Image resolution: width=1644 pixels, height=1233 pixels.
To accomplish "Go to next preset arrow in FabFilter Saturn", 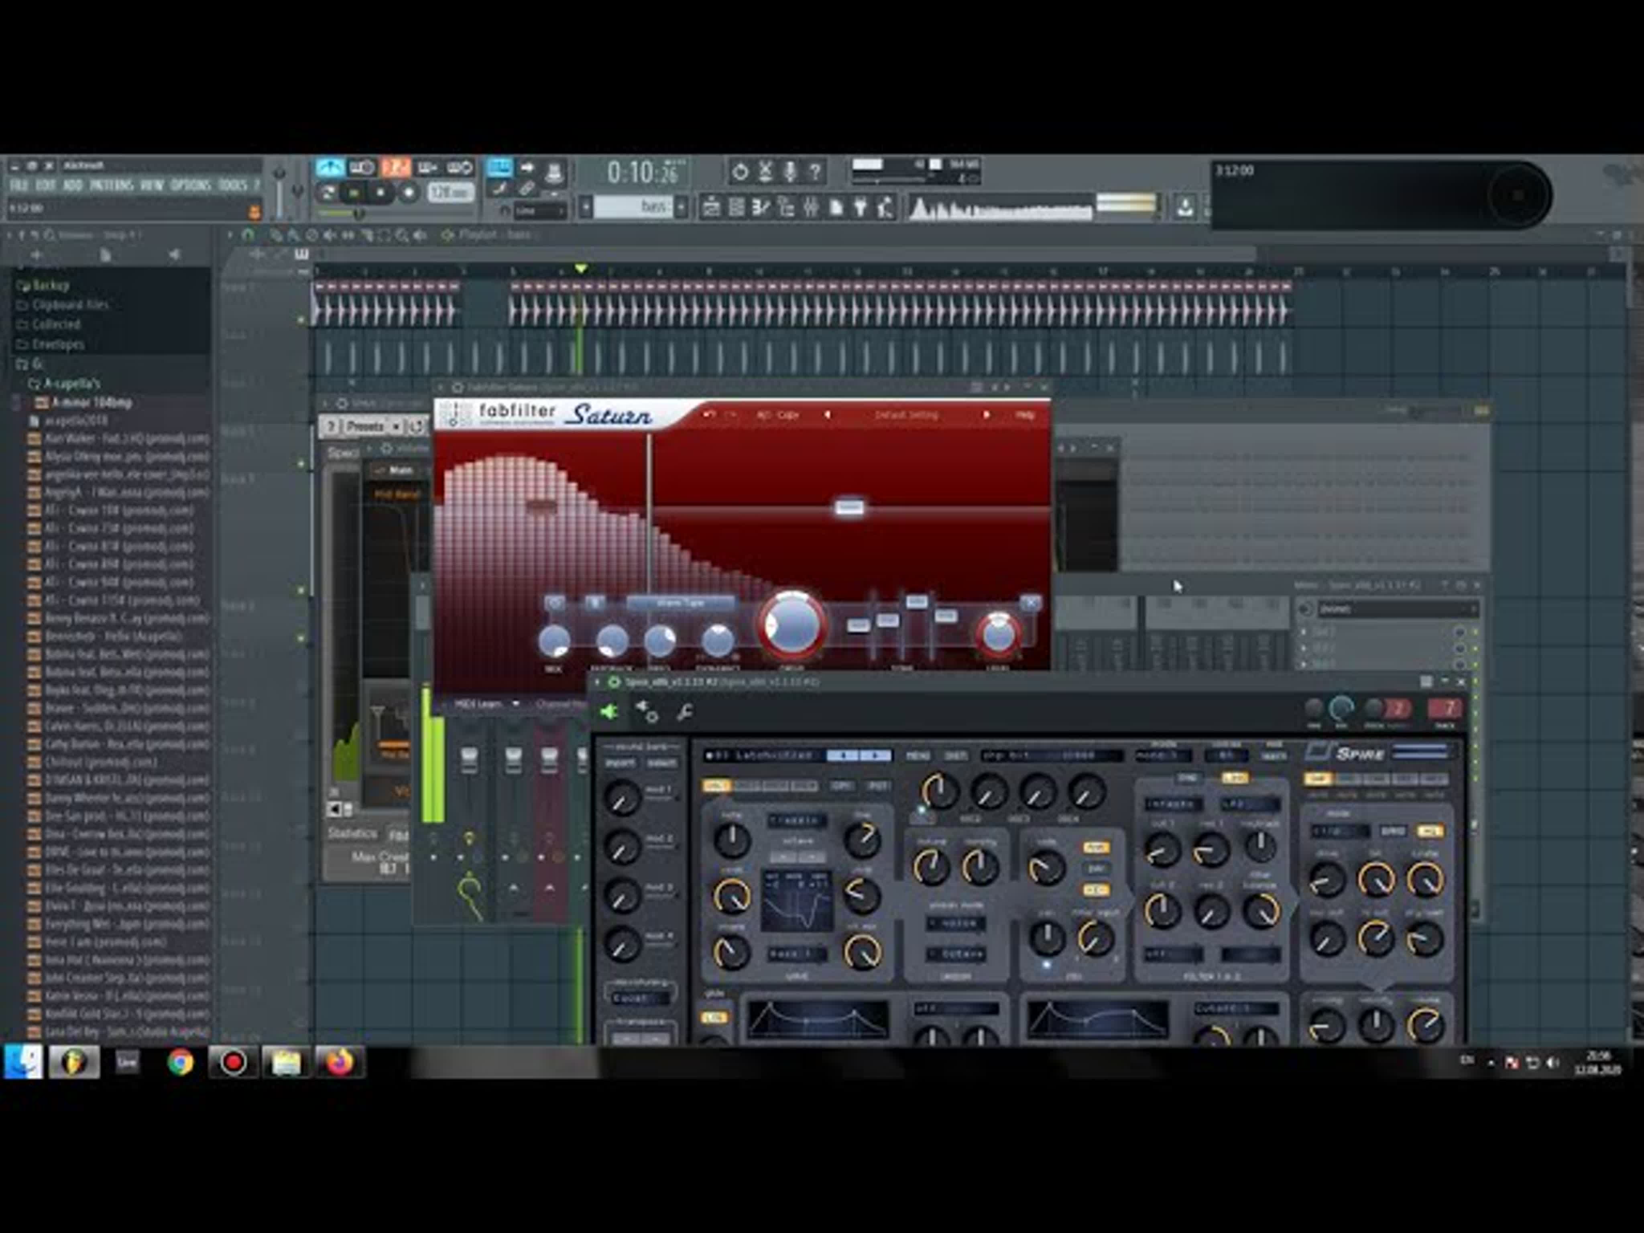I will pos(986,415).
